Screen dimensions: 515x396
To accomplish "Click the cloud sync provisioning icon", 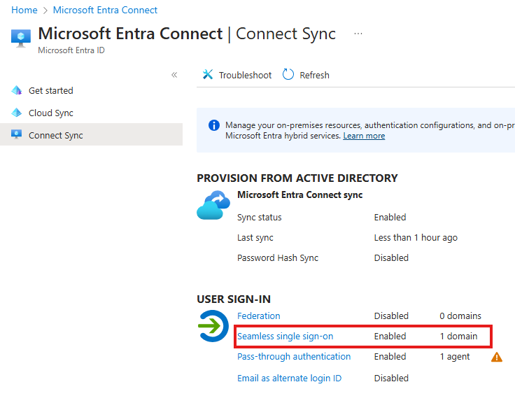I will [213, 204].
